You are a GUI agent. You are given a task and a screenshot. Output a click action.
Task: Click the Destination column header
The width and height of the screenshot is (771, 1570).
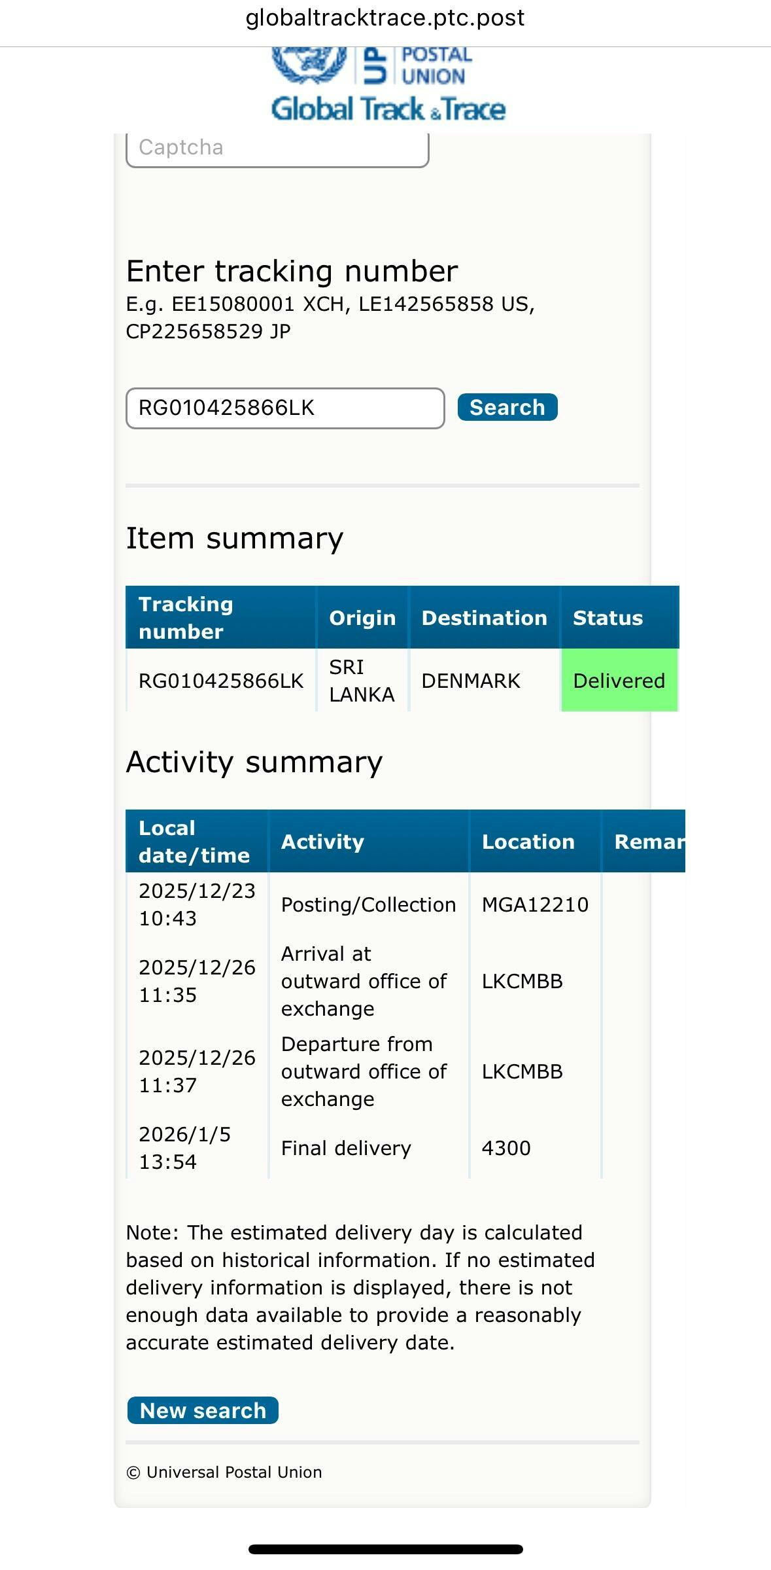point(484,618)
